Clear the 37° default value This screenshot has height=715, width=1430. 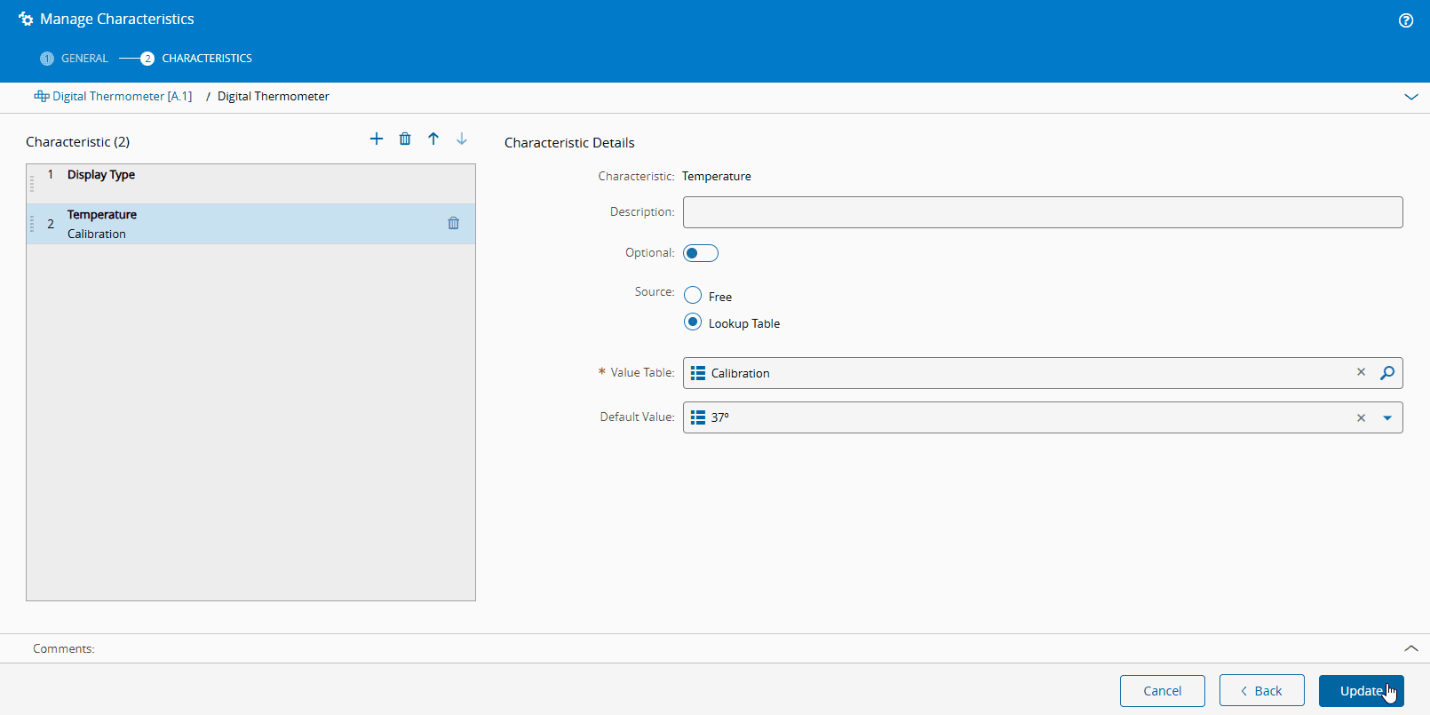[1361, 417]
